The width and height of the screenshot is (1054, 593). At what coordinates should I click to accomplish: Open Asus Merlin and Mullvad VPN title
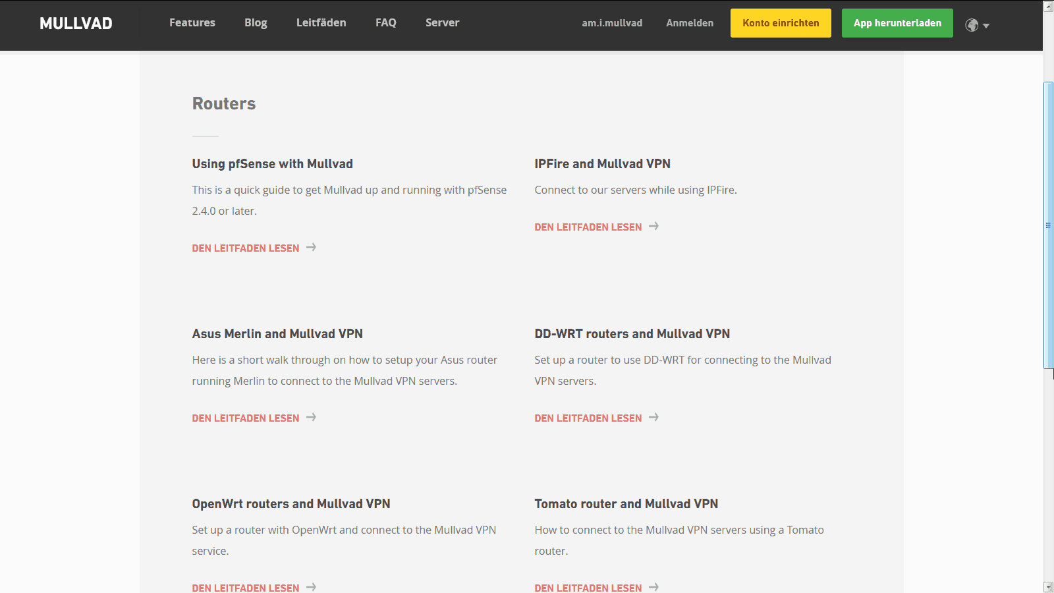click(x=277, y=333)
